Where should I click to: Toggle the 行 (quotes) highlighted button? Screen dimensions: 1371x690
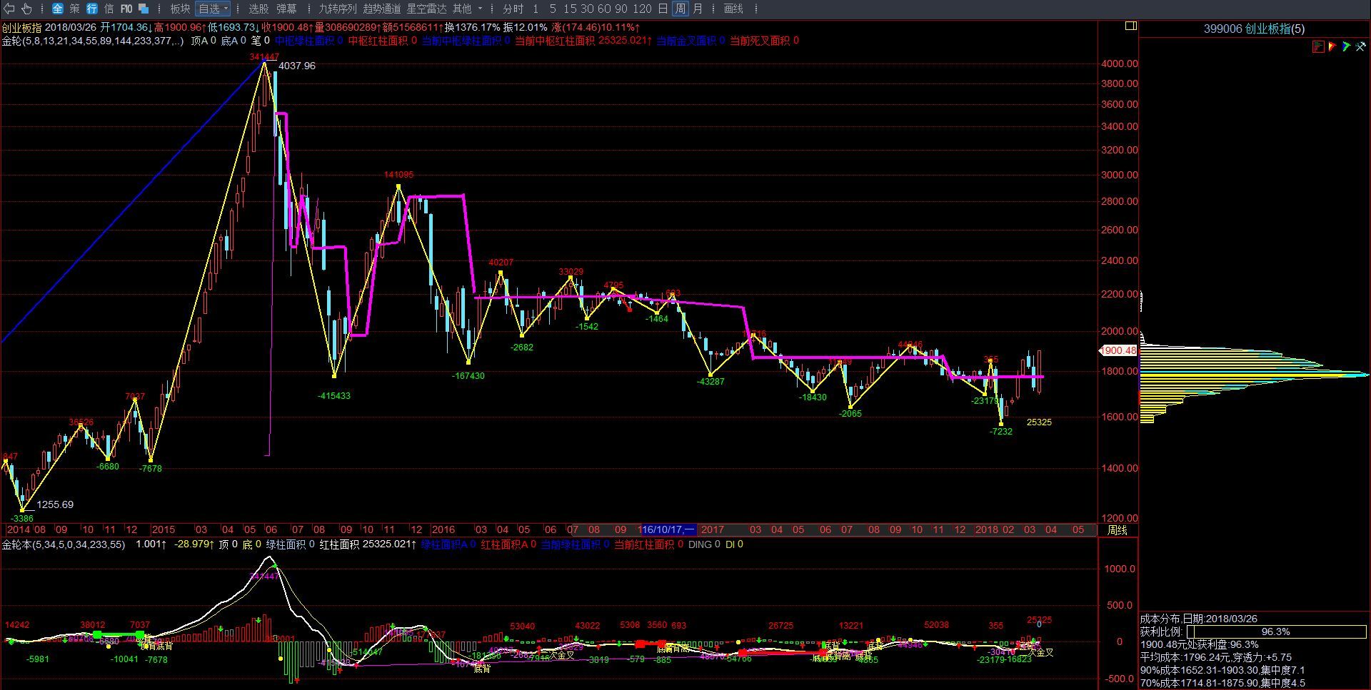[x=92, y=9]
